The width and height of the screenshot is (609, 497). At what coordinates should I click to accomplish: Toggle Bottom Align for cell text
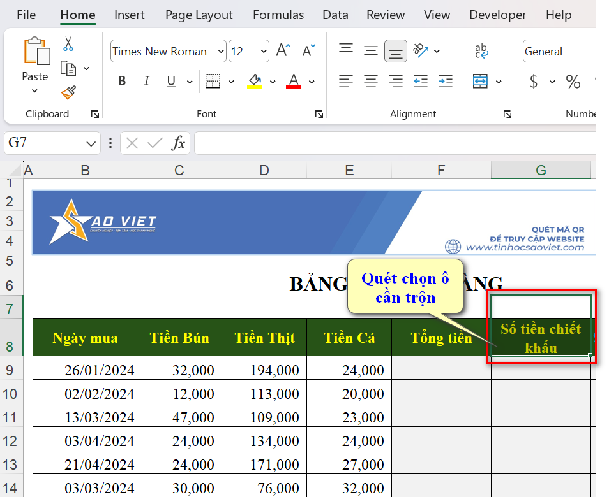(396, 51)
